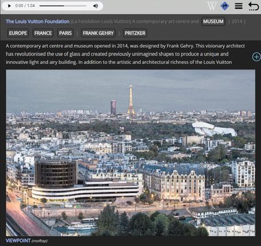This screenshot has width=261, height=246.
Task: Select the MUSEUM tag
Action: [213, 21]
